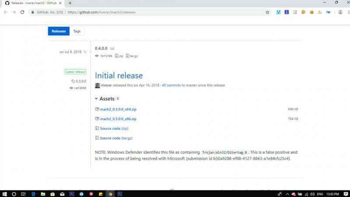350x197 pixels.
Task: Show hidden system tray icons
Action: [287, 194]
